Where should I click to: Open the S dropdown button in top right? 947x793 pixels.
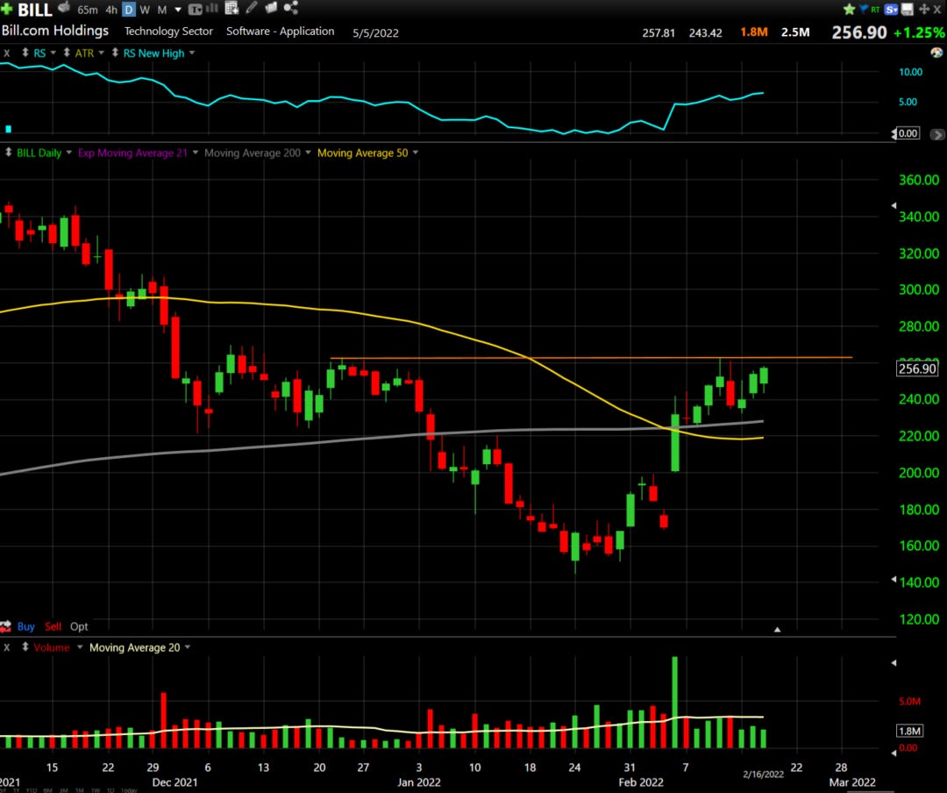pos(892,9)
